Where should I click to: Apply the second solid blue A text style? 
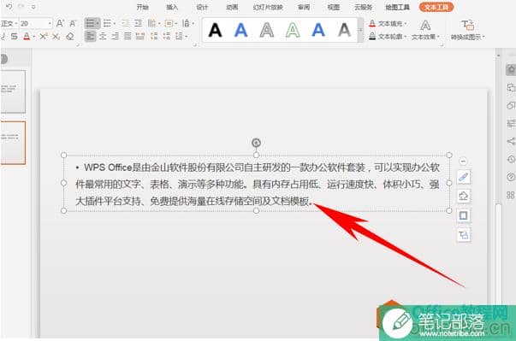pos(318,30)
